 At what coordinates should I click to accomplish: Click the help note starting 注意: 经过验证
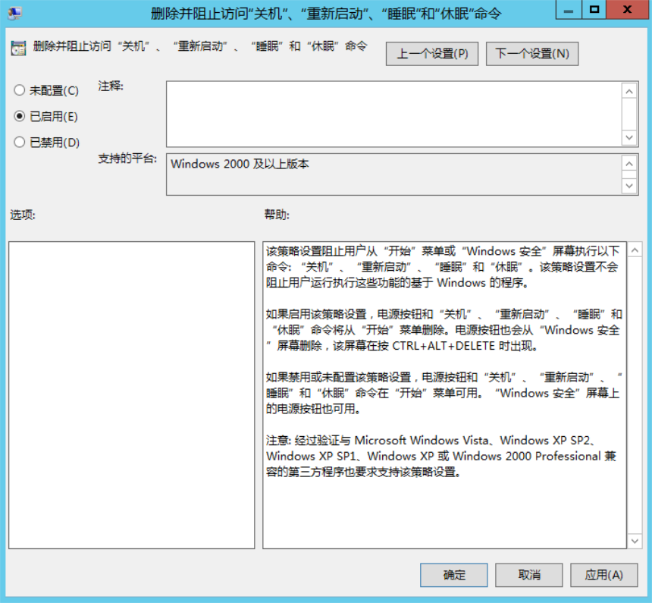point(440,456)
